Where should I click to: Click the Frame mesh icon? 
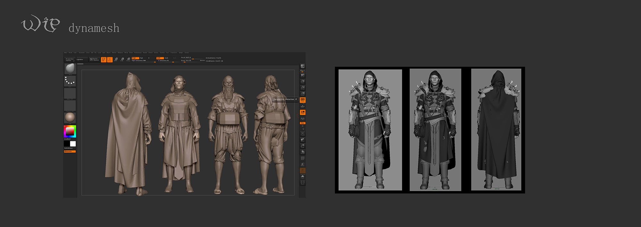[303, 134]
